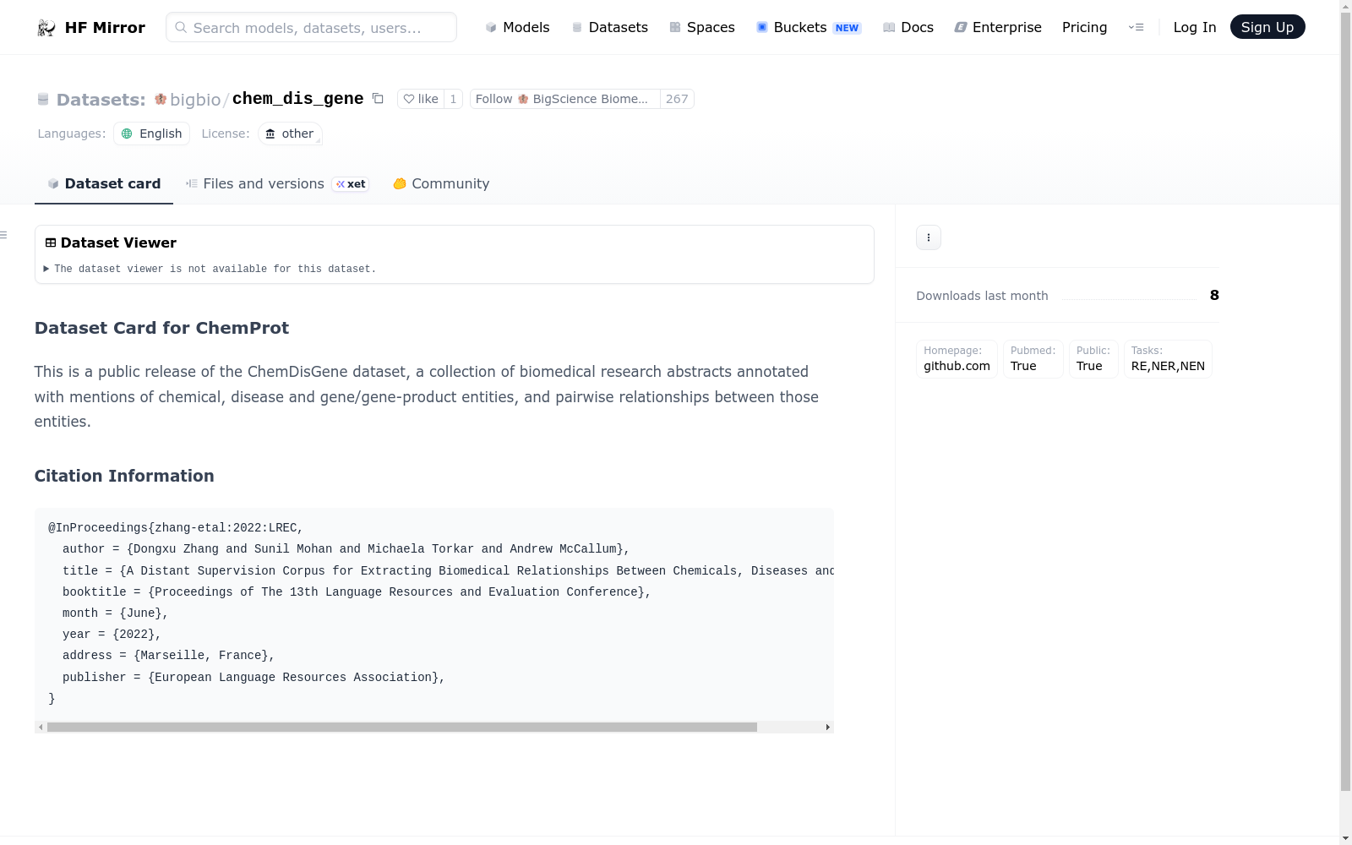Open the navigation overflow menu icon
Screen dimensions: 1352x845
[1136, 27]
